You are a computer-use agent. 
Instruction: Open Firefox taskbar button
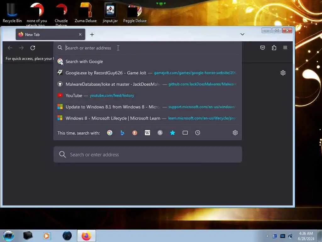[x=86, y=236]
